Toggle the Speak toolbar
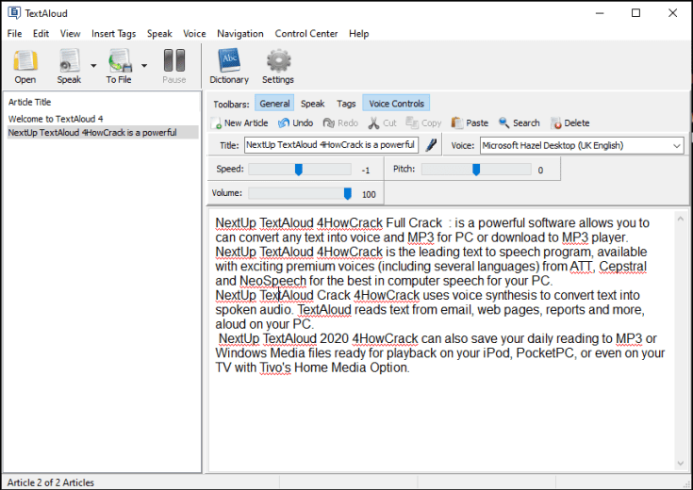693x490 pixels. pyautogui.click(x=312, y=104)
